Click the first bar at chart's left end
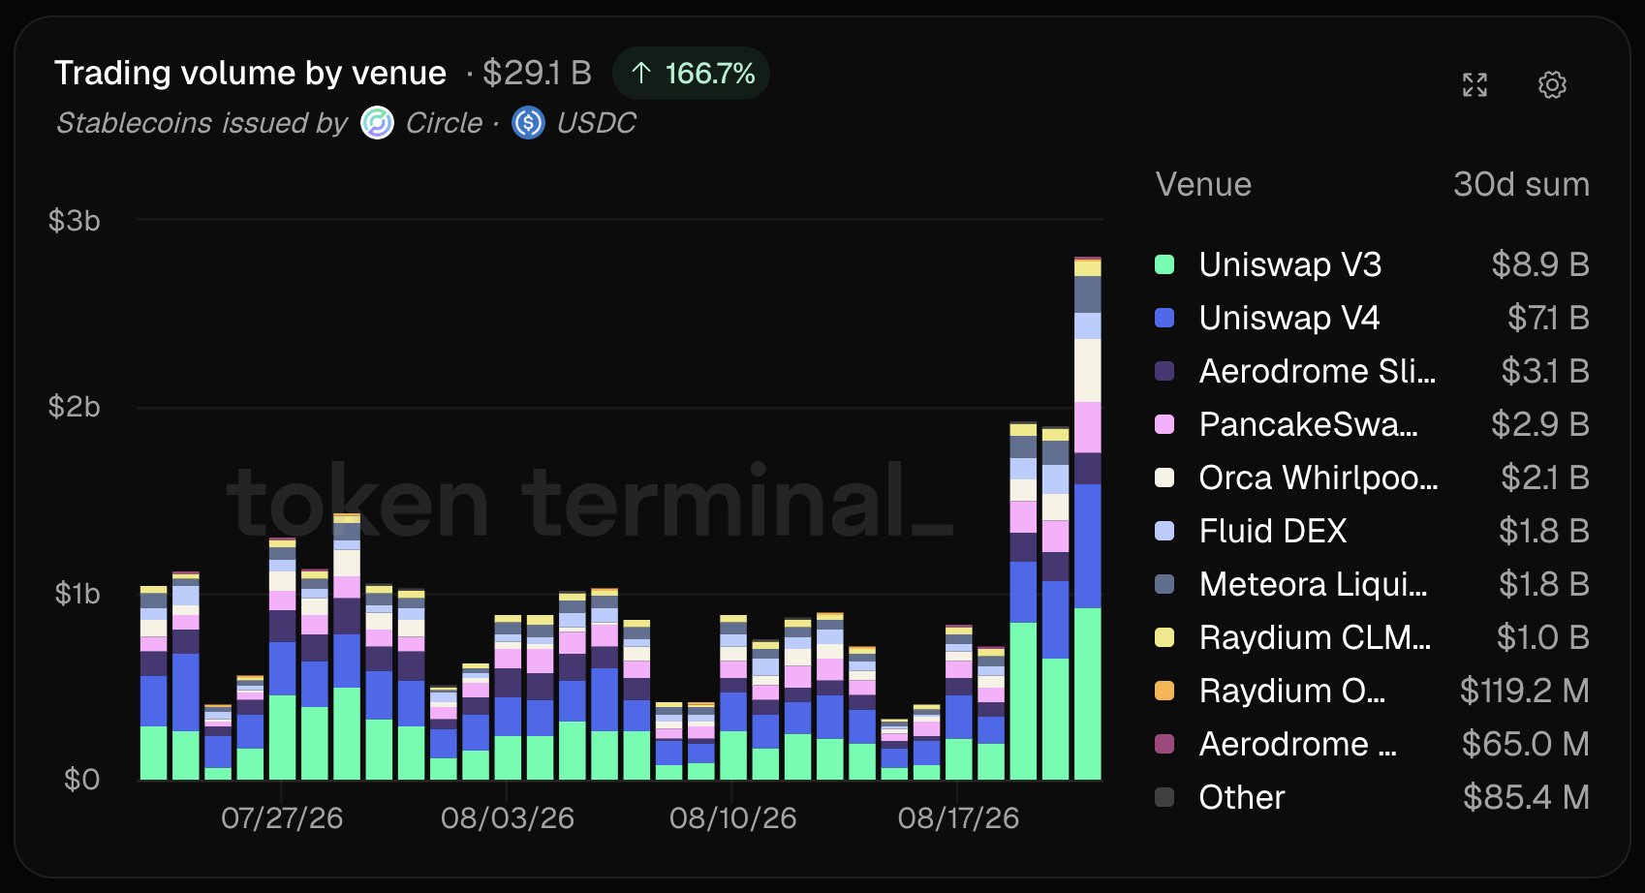The height and width of the screenshot is (893, 1645). click(153, 683)
